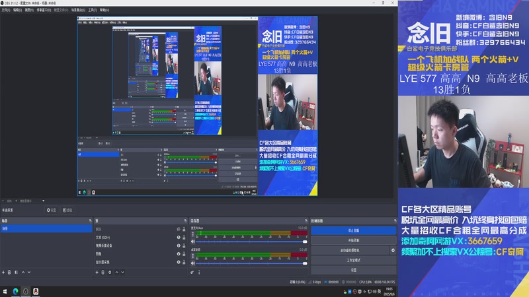
Task: Hide the 文本 (GDI+) source
Action: tap(179, 238)
